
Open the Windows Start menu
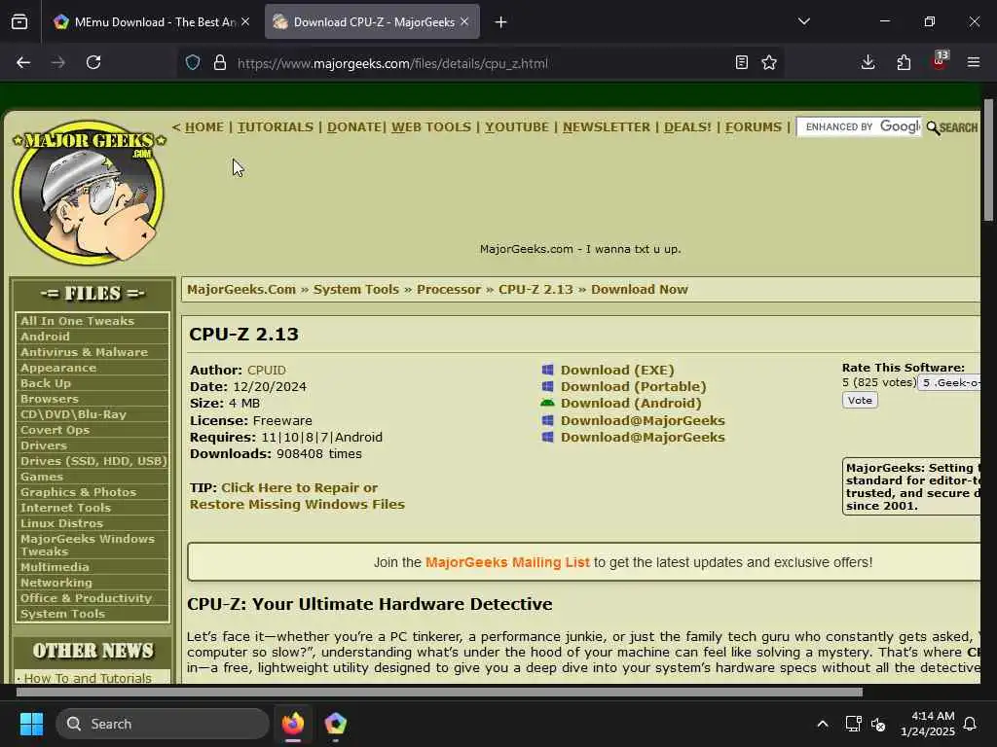coord(31,724)
